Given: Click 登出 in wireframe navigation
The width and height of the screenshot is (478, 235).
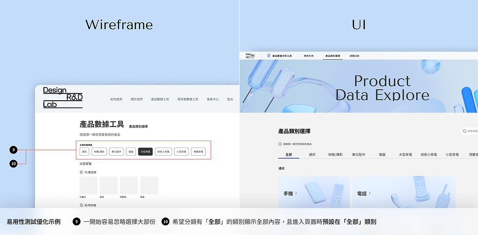Looking at the screenshot, I should (230, 99).
